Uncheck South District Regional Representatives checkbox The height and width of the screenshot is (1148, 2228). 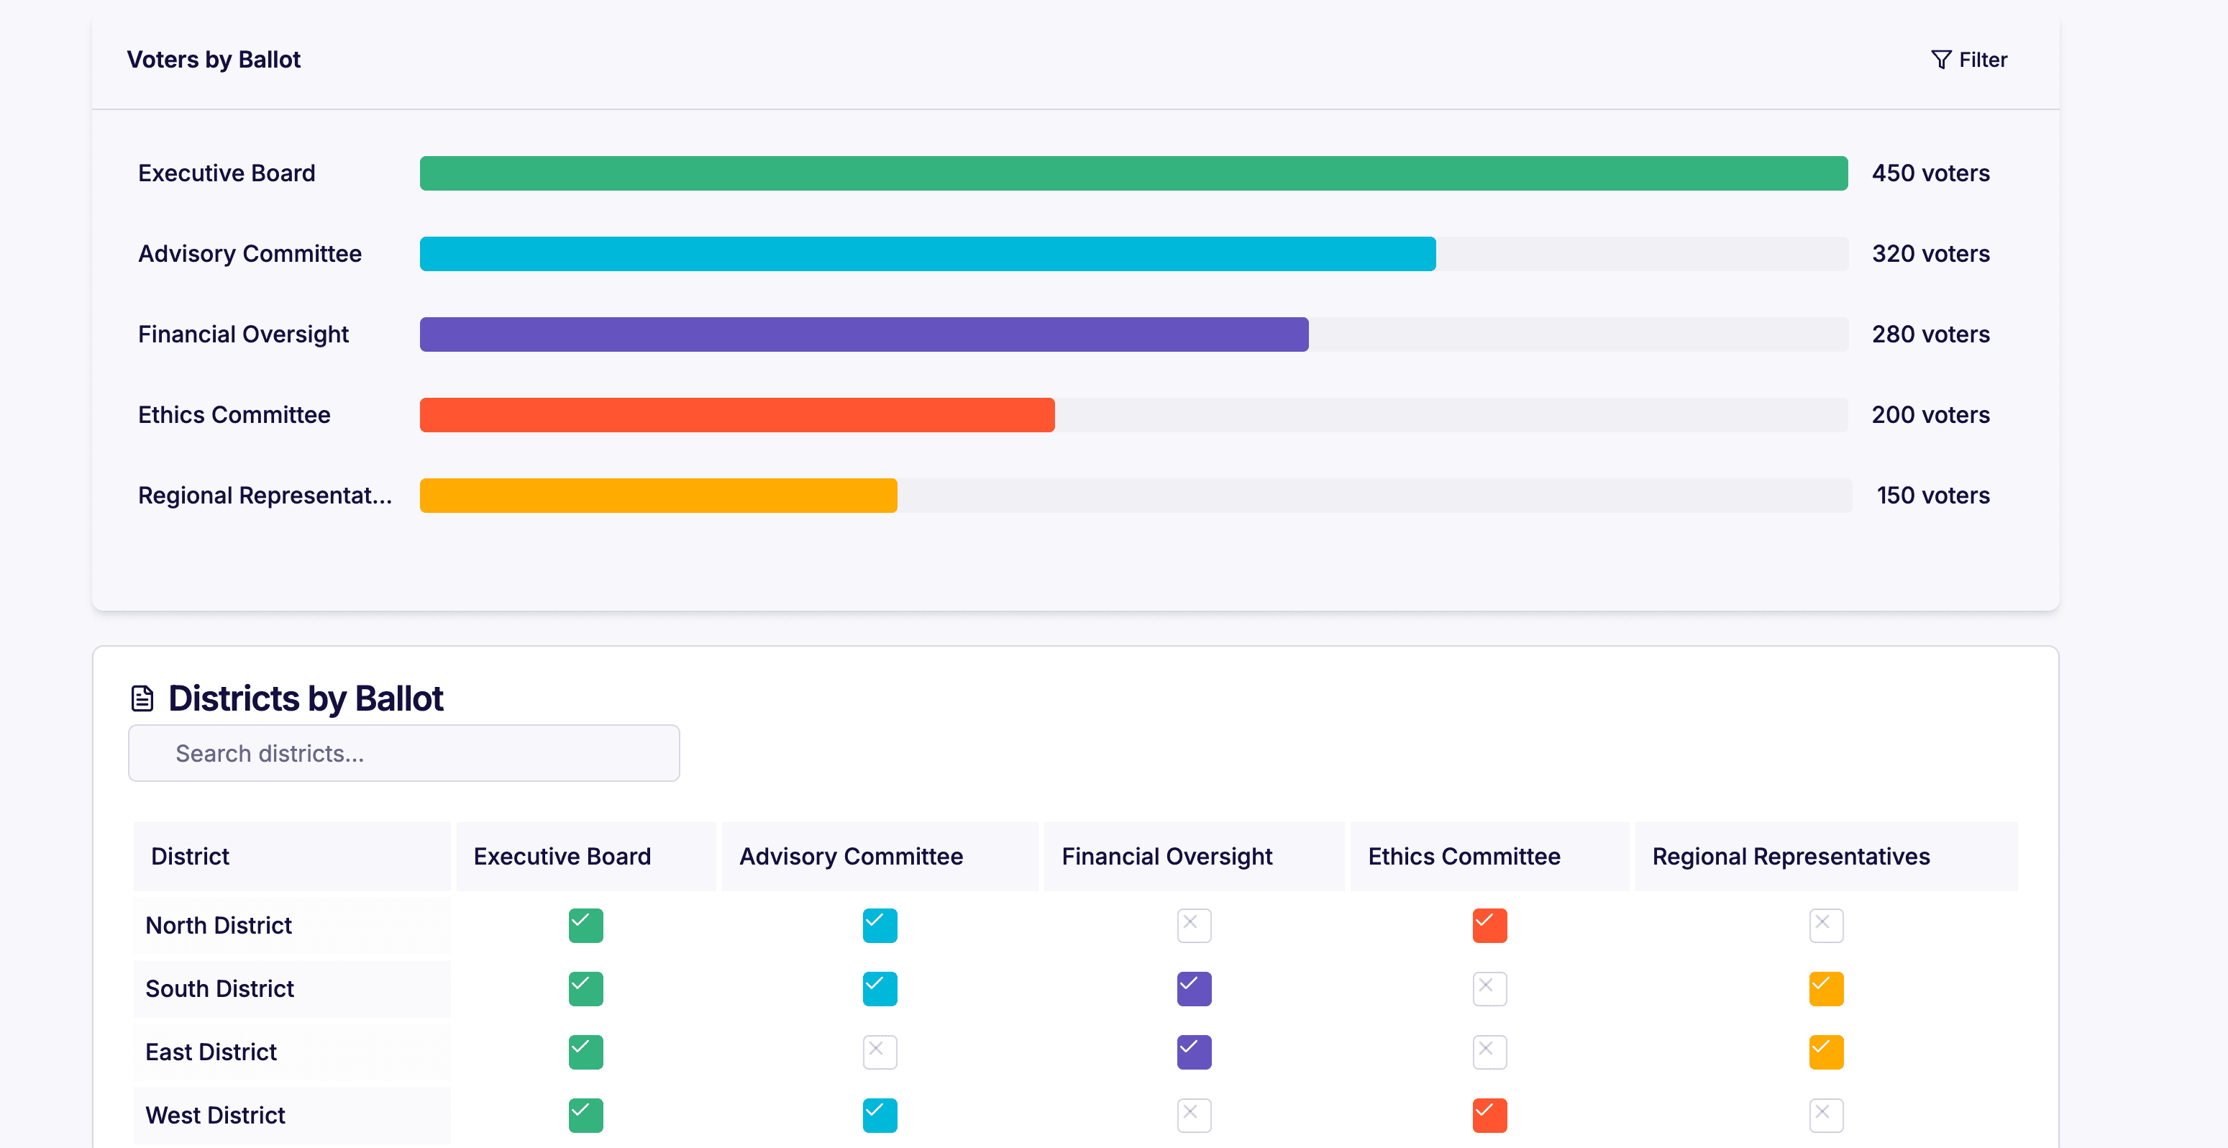(x=1826, y=989)
